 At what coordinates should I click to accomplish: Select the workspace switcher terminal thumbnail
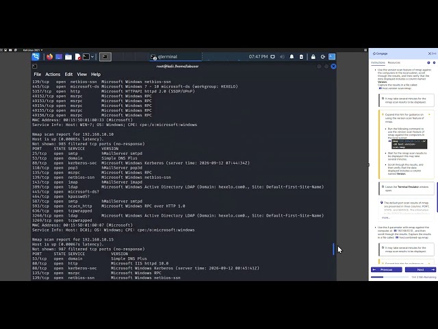point(105,57)
